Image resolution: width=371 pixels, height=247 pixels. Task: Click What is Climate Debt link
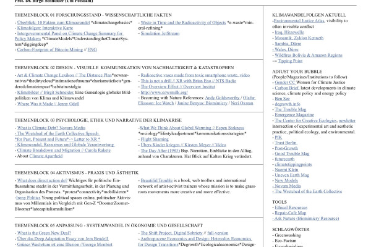pyautogui.click(x=39, y=126)
